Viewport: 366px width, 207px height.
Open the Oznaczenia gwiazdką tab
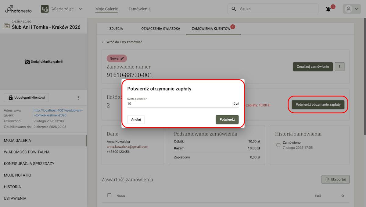[x=161, y=29]
